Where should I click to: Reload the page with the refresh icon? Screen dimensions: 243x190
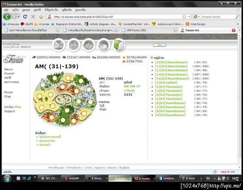[x=25, y=17]
